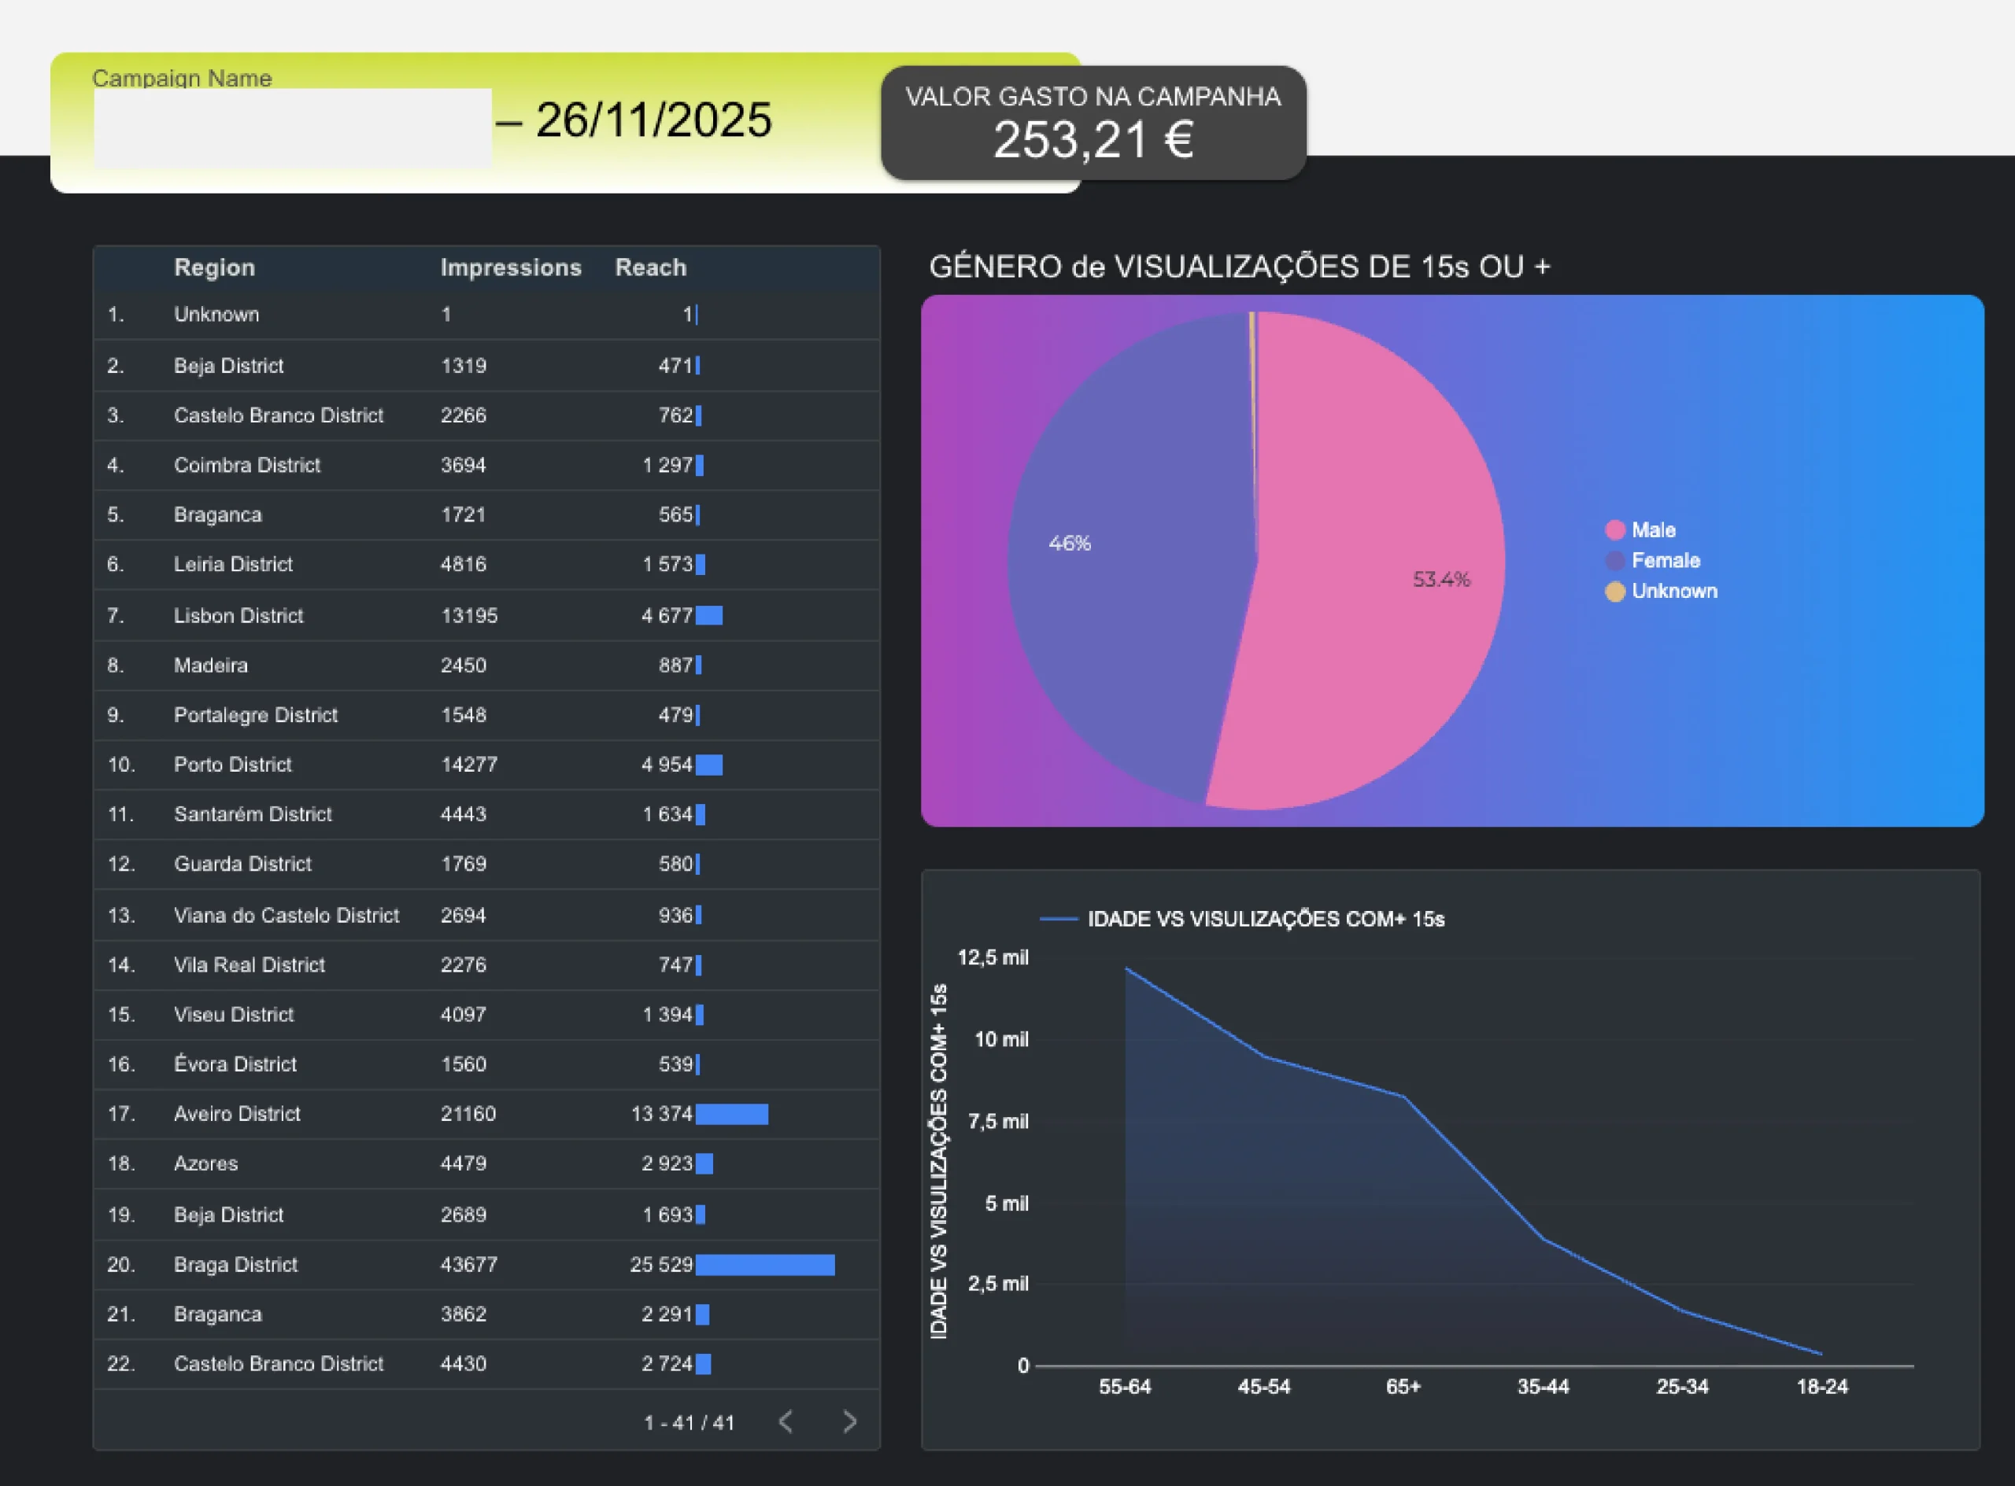
Task: Click the Female legend color dot
Action: [1614, 560]
